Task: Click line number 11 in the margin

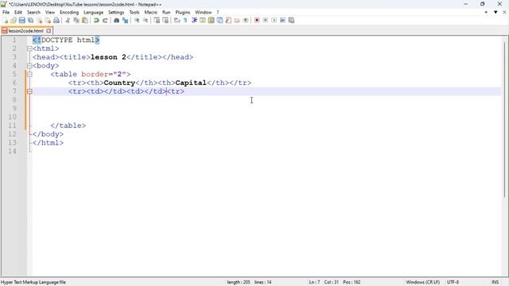Action: (13, 126)
